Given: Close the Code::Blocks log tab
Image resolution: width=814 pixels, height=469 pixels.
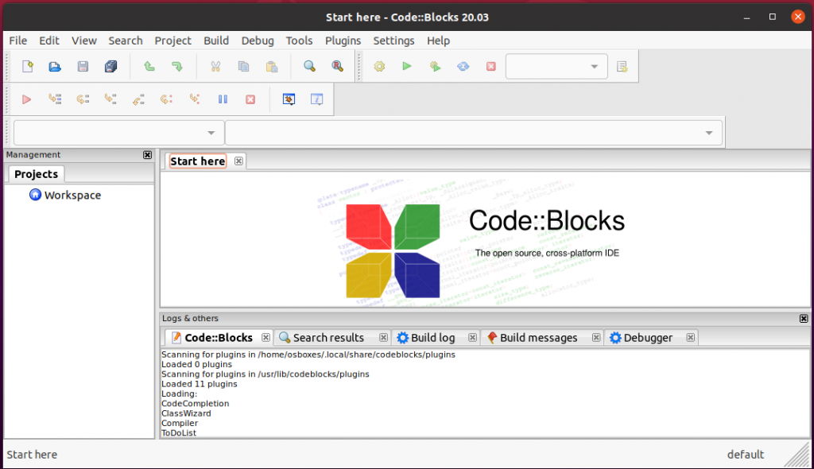Looking at the screenshot, I should pos(266,338).
